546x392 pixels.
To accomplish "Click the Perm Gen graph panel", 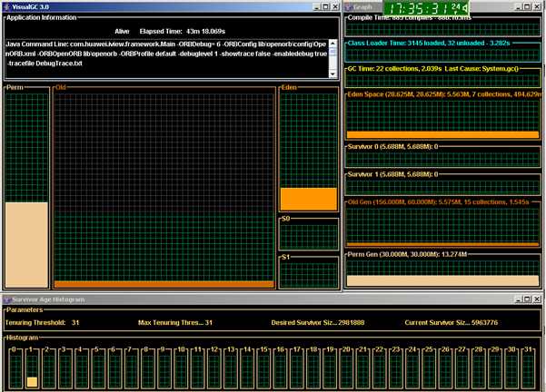I will 443,273.
